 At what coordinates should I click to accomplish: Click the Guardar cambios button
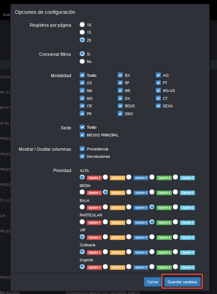(x=182, y=282)
